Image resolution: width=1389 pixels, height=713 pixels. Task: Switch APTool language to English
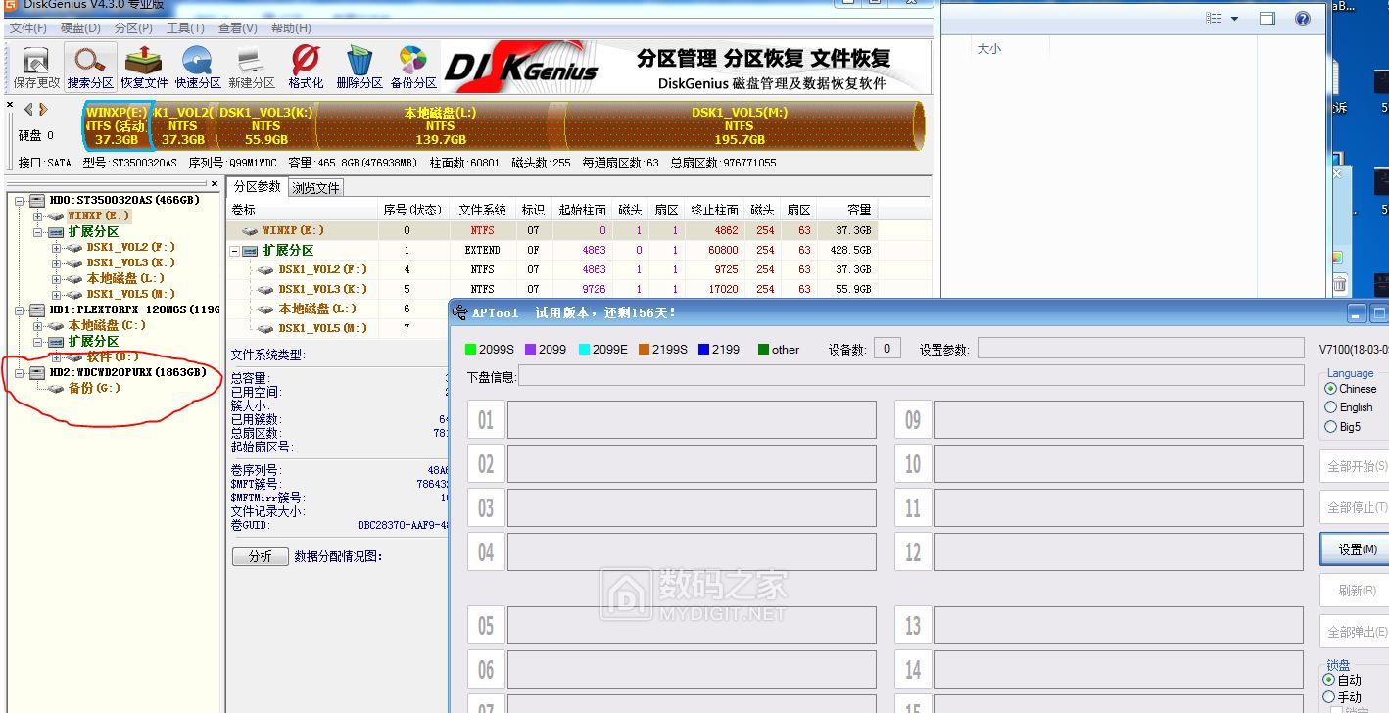pyautogui.click(x=1331, y=407)
